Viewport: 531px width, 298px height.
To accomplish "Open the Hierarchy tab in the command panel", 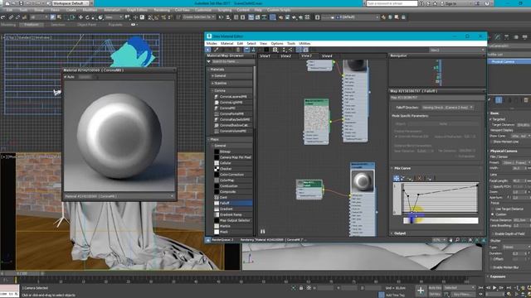I will [506, 36].
